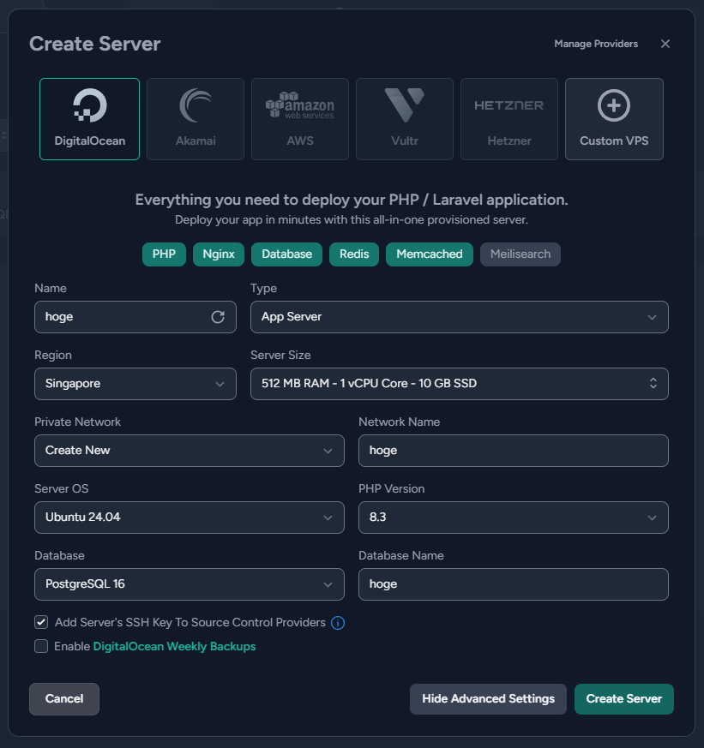The width and height of the screenshot is (704, 748).
Task: Toggle the Memcached service pill
Action: pyautogui.click(x=430, y=254)
